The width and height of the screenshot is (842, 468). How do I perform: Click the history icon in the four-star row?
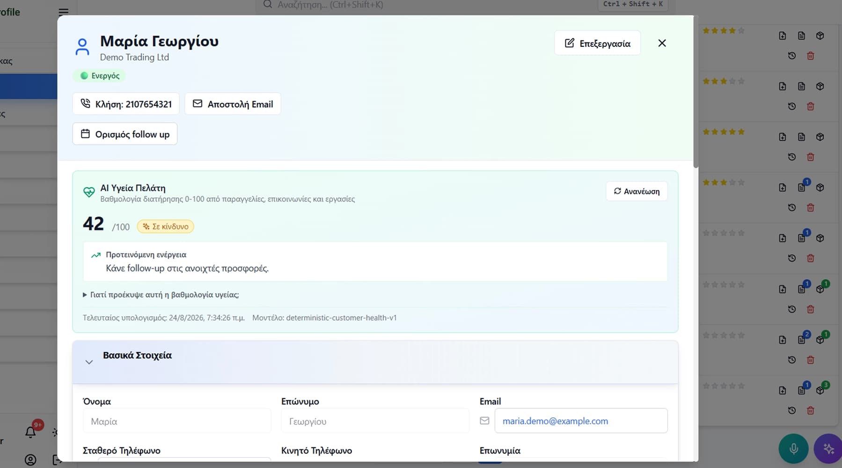pyautogui.click(x=792, y=56)
